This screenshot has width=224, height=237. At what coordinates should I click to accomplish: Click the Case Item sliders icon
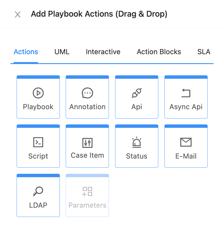click(x=87, y=142)
